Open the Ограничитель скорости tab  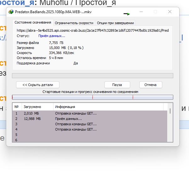[74, 23]
